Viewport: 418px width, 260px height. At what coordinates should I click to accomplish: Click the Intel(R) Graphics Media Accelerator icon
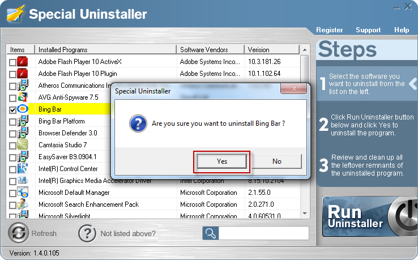(23, 180)
